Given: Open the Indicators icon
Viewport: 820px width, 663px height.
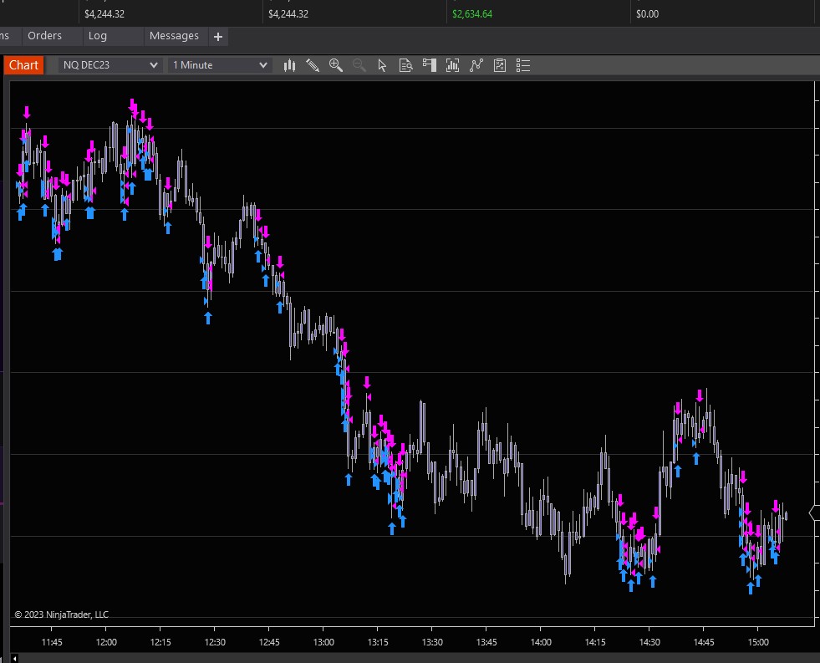Looking at the screenshot, I should click(x=476, y=65).
